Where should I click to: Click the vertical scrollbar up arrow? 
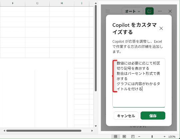[x=96, y=3]
